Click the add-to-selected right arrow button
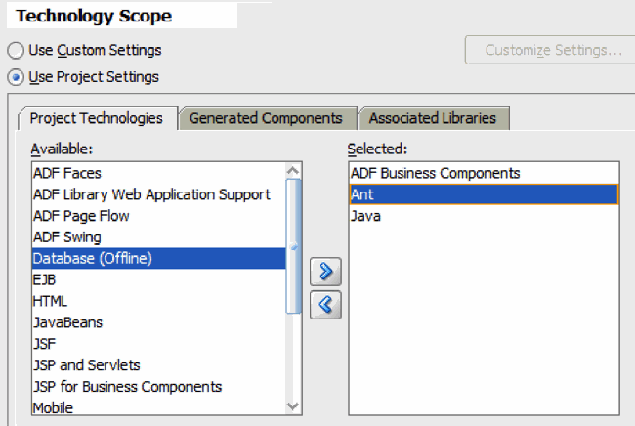 pos(325,273)
